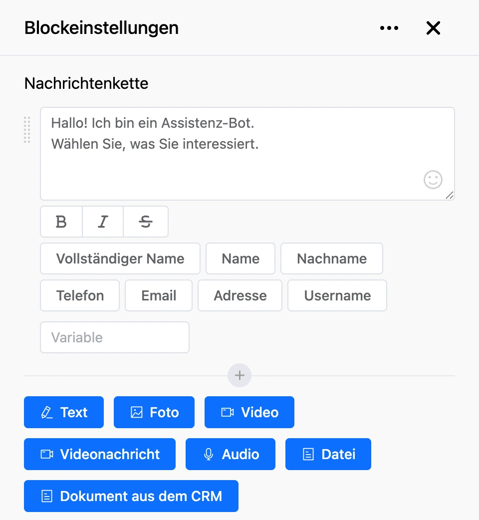Image resolution: width=479 pixels, height=520 pixels.
Task: Insert the Adresse variable
Action: click(x=240, y=295)
